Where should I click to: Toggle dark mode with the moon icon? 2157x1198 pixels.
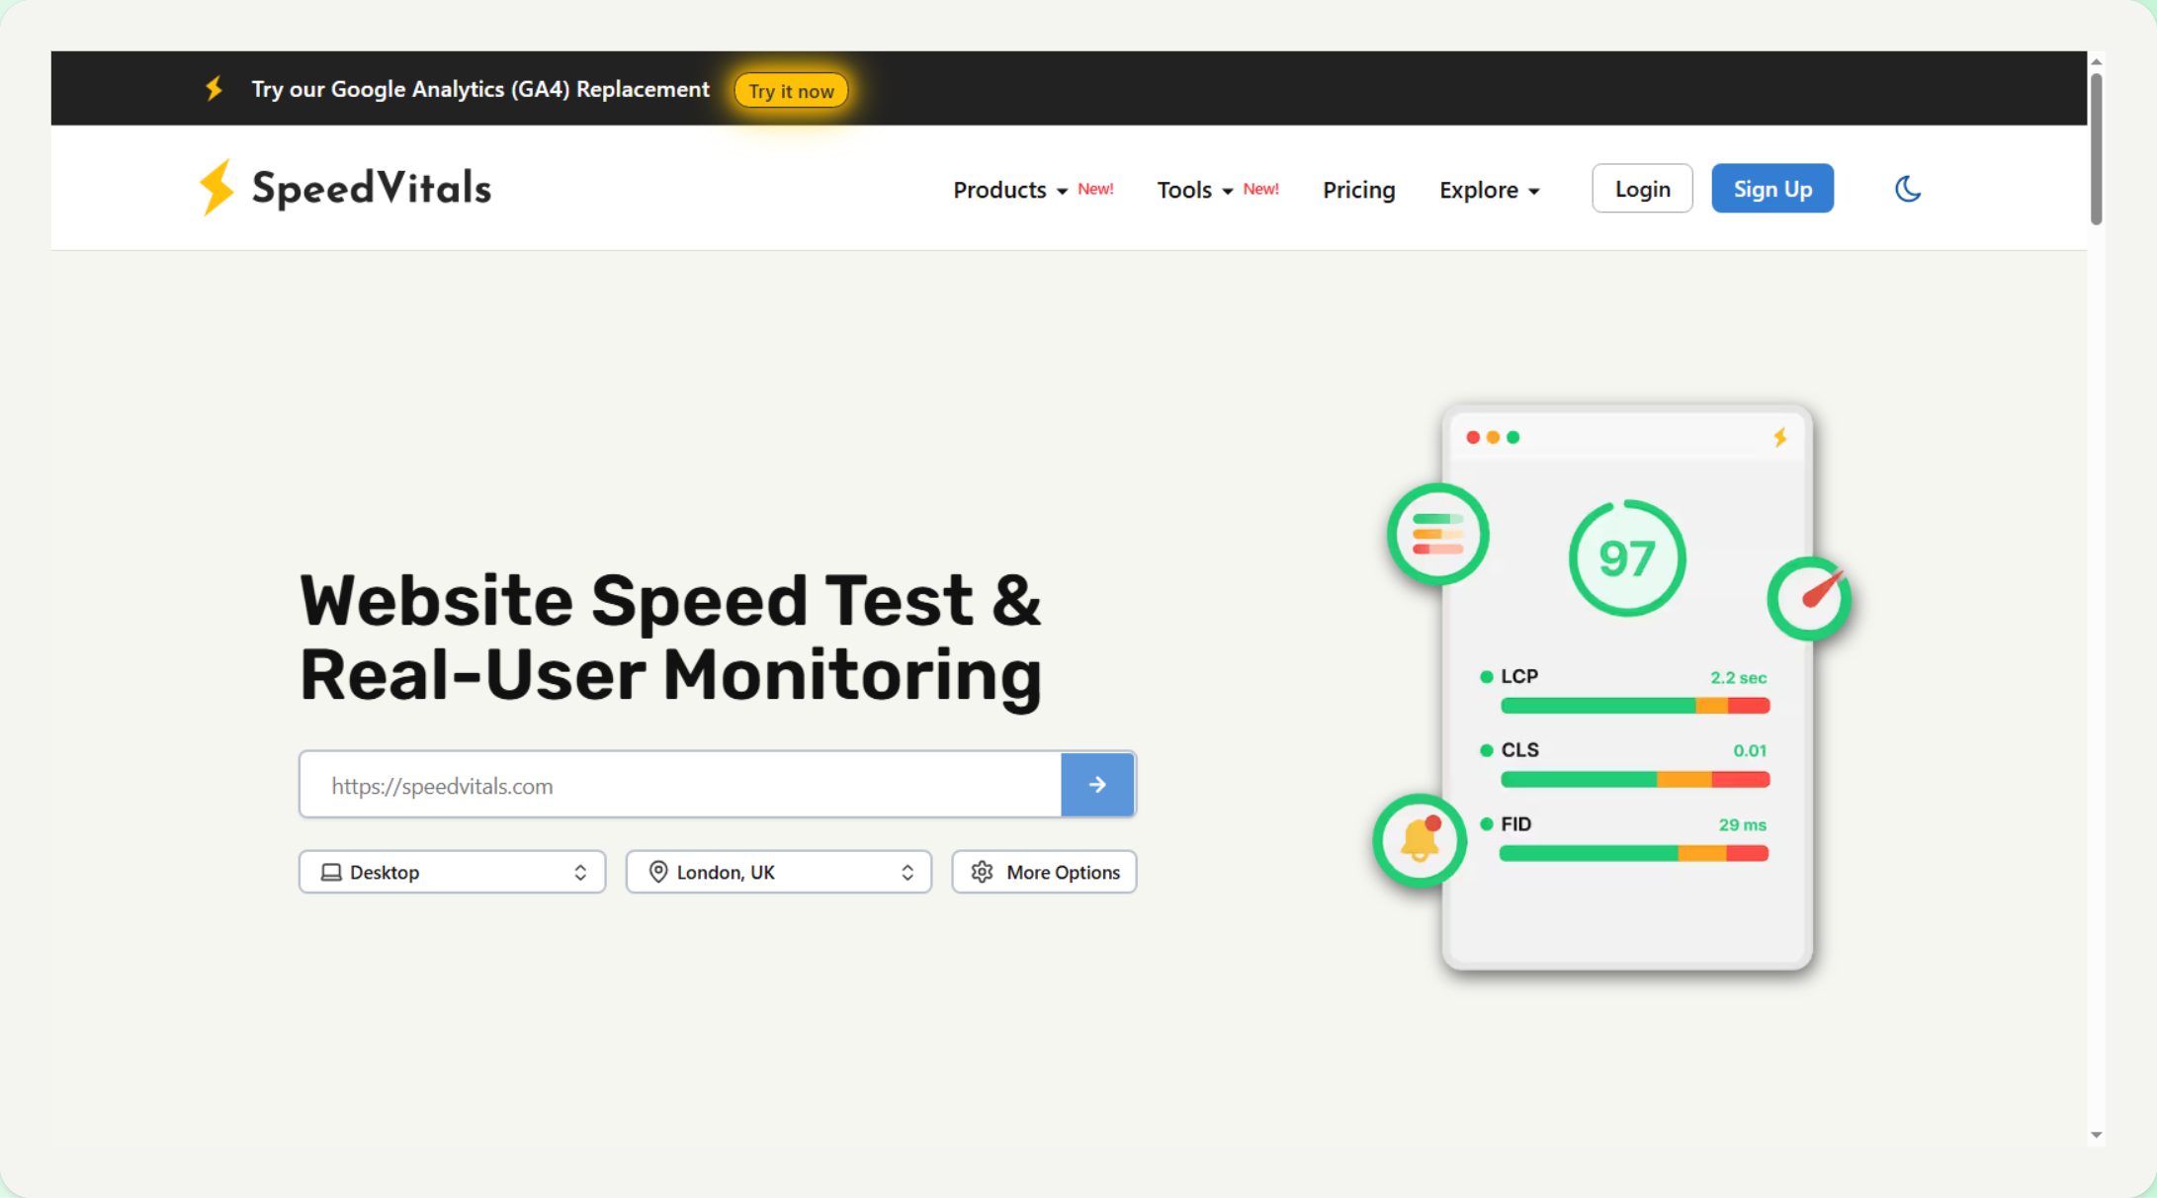pos(1907,189)
